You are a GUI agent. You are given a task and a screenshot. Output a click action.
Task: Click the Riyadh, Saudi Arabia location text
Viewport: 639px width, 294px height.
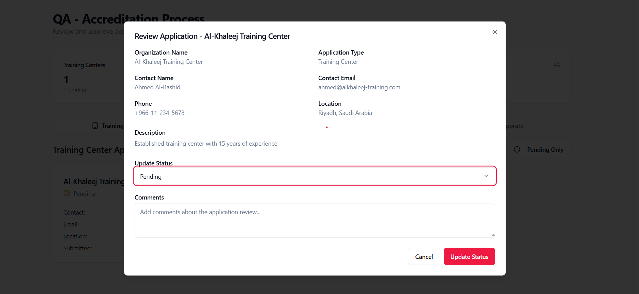[x=345, y=113]
